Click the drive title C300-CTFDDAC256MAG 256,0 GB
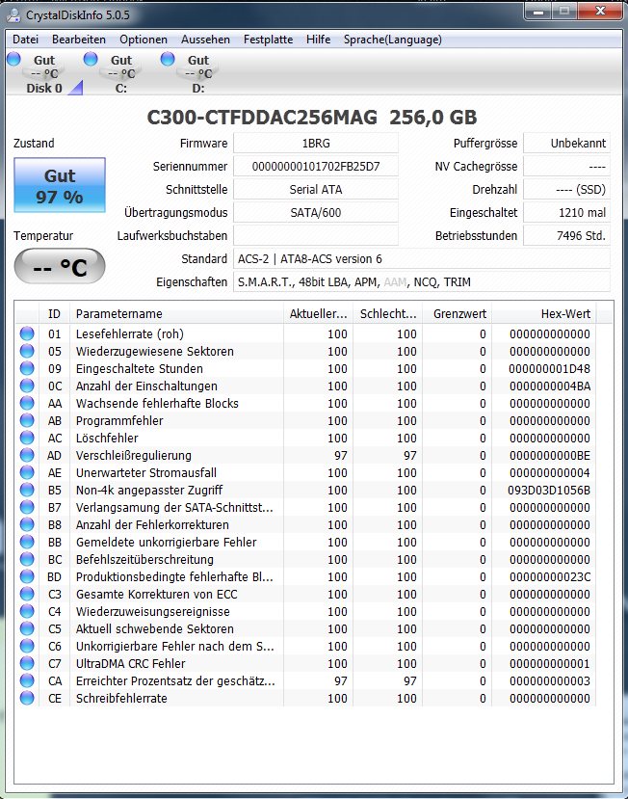 (x=312, y=118)
